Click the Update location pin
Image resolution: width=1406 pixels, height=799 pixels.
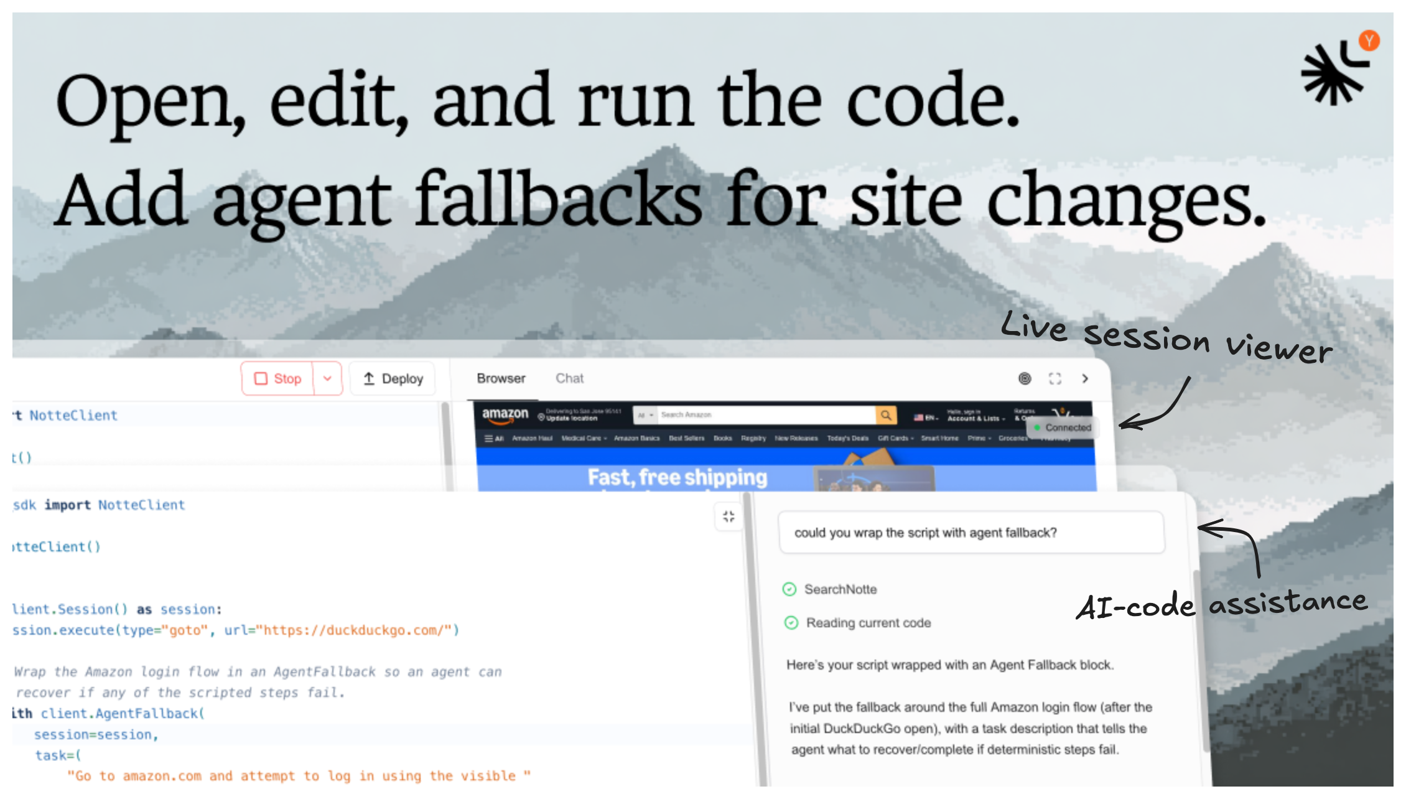[541, 418]
